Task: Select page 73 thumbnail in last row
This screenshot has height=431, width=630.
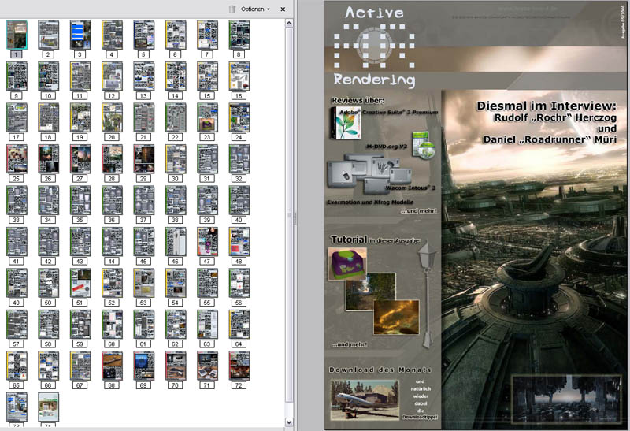Action: point(17,407)
